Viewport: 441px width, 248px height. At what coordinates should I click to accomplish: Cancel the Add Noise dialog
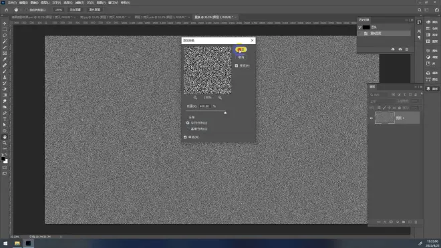(241, 57)
